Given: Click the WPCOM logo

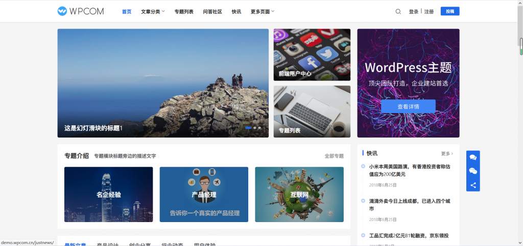Looking at the screenshot, I should coord(80,11).
